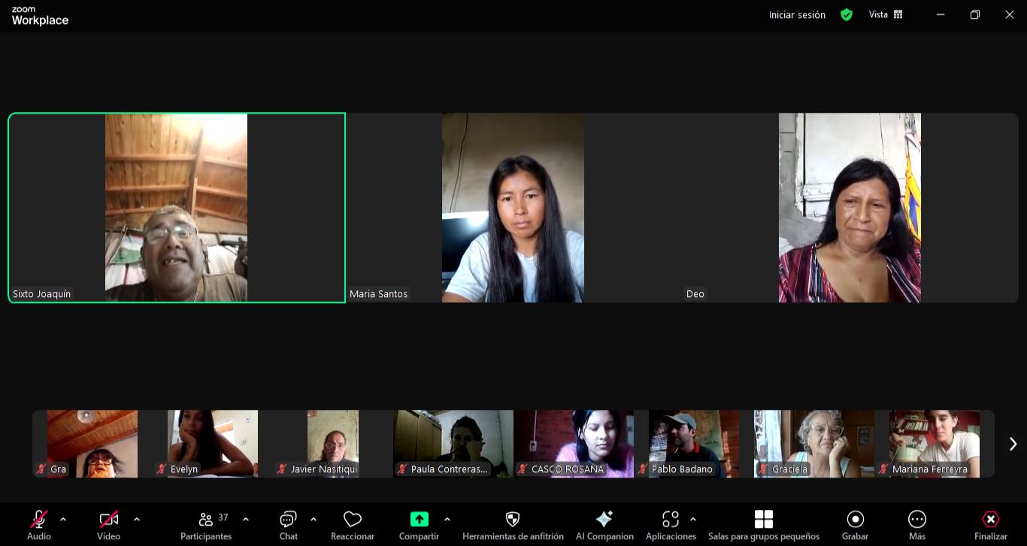Show next participants with right arrow

1012,444
